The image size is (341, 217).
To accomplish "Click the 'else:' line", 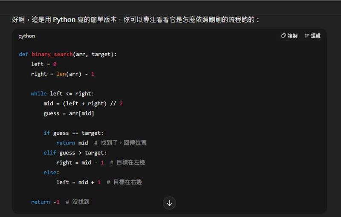I will click(51, 172).
